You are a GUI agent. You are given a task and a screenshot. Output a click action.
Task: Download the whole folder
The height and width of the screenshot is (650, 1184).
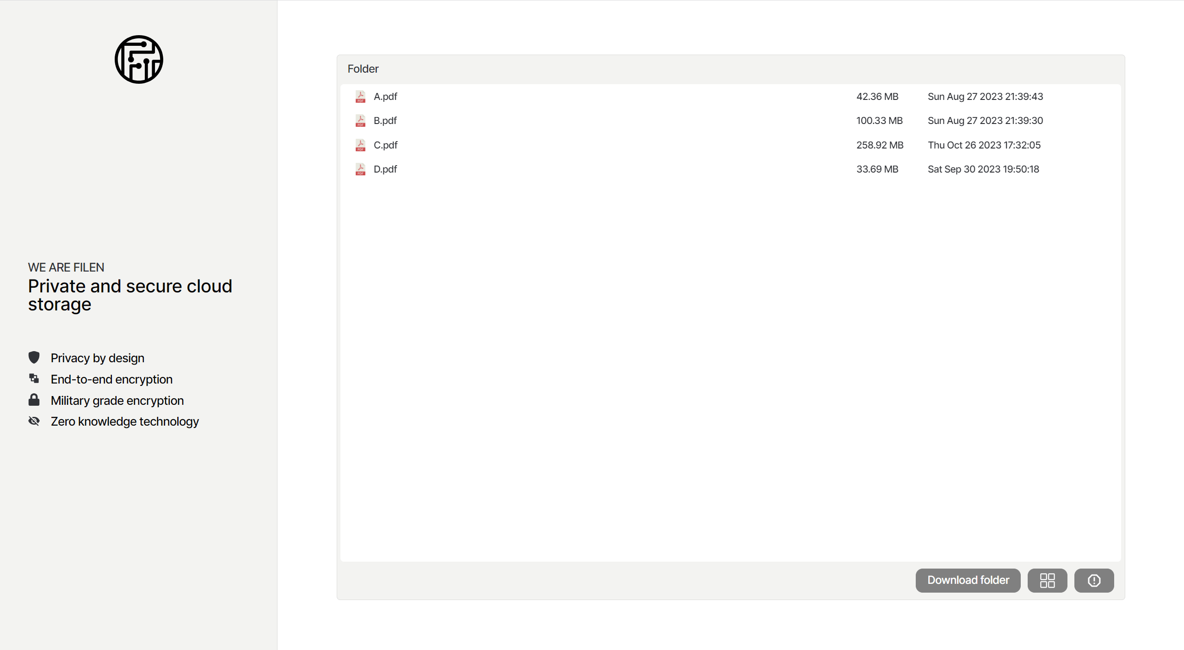click(x=968, y=580)
